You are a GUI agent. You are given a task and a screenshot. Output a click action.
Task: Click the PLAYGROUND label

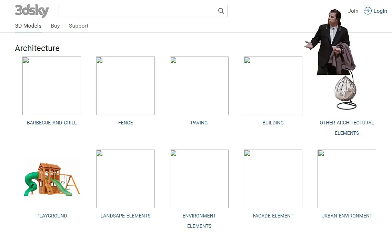point(52,216)
